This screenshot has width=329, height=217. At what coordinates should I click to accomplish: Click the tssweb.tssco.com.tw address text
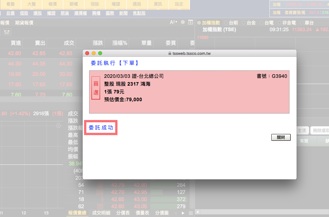(x=192, y=53)
